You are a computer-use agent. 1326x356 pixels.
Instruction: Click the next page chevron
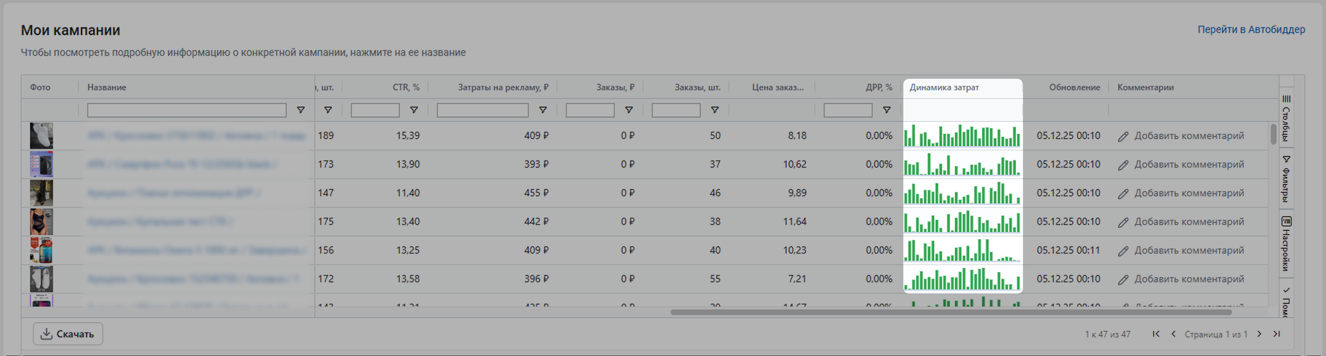(x=1259, y=334)
